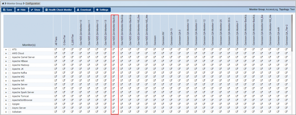The image size is (296, 115).
Task: Click the Download button
Action: [84, 10]
